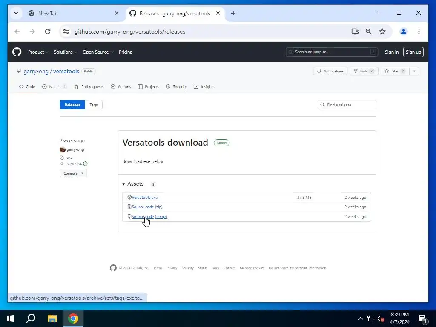The image size is (436, 327).
Task: Open the Pricing page
Action: click(126, 52)
